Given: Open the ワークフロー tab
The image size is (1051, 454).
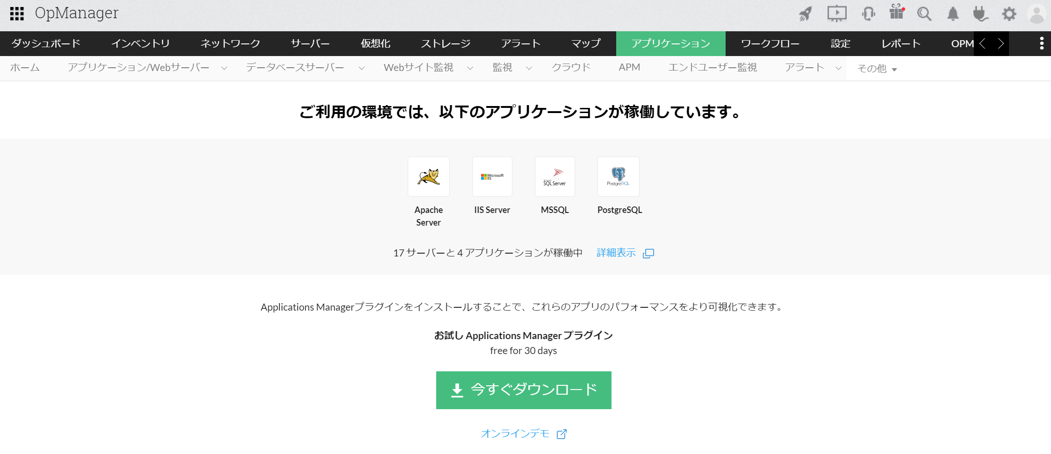Looking at the screenshot, I should (770, 43).
